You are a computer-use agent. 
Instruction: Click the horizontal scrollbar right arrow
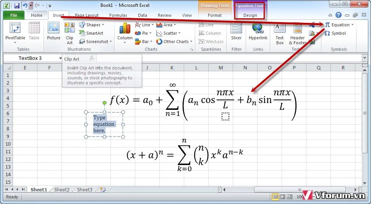tap(355, 190)
